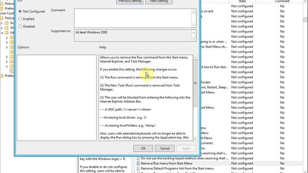Click icon beside 'Remove Default Programs link' policy
The width and height of the screenshot is (308, 173).
pos(138,168)
